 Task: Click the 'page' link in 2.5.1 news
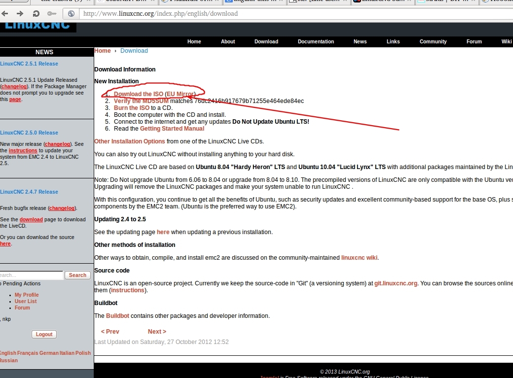(x=15, y=99)
